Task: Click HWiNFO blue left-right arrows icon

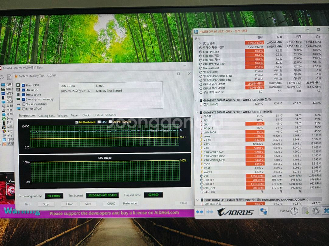Action: click(200, 212)
